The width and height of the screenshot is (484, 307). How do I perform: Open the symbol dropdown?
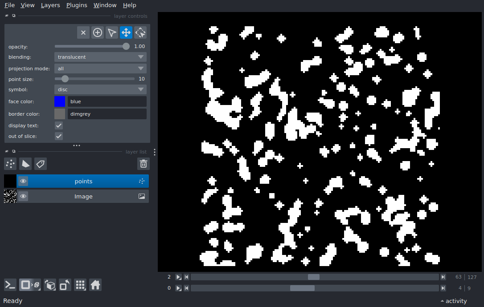tap(100, 89)
